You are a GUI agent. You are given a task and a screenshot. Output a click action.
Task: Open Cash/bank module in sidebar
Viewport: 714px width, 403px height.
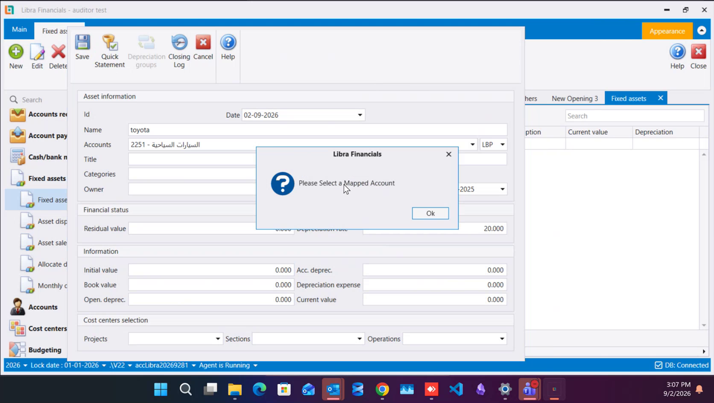tap(38, 157)
